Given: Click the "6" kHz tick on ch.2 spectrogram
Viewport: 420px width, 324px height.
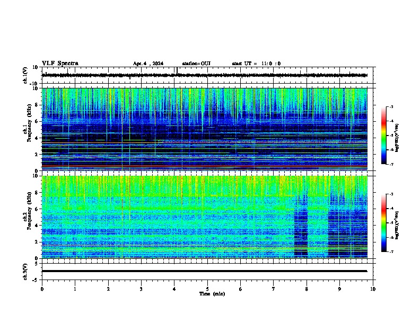Looking at the screenshot, I should pyautogui.click(x=37, y=209).
